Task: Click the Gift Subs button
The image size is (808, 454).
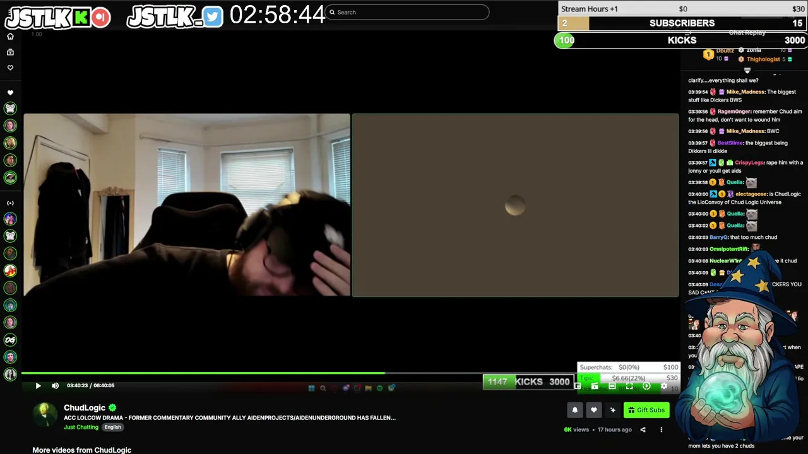Action: click(x=646, y=410)
